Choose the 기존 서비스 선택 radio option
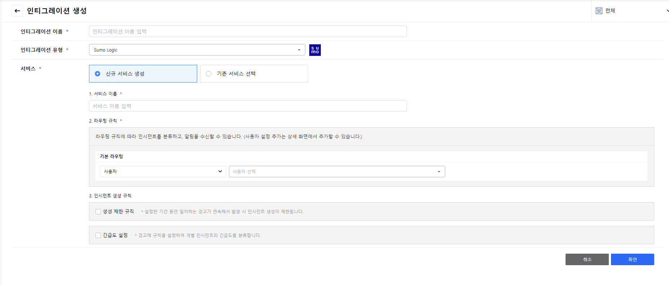The image size is (669, 285). tap(209, 74)
